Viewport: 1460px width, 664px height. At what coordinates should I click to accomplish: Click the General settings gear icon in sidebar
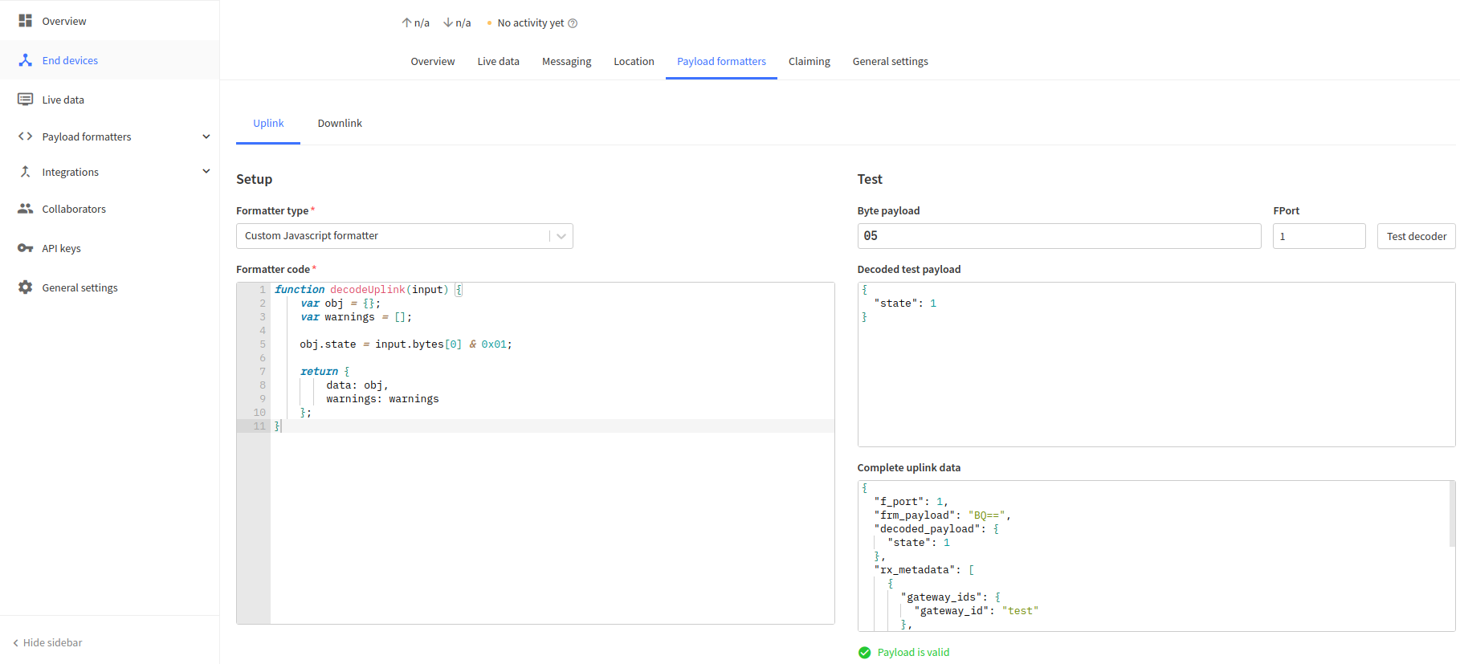pos(26,287)
